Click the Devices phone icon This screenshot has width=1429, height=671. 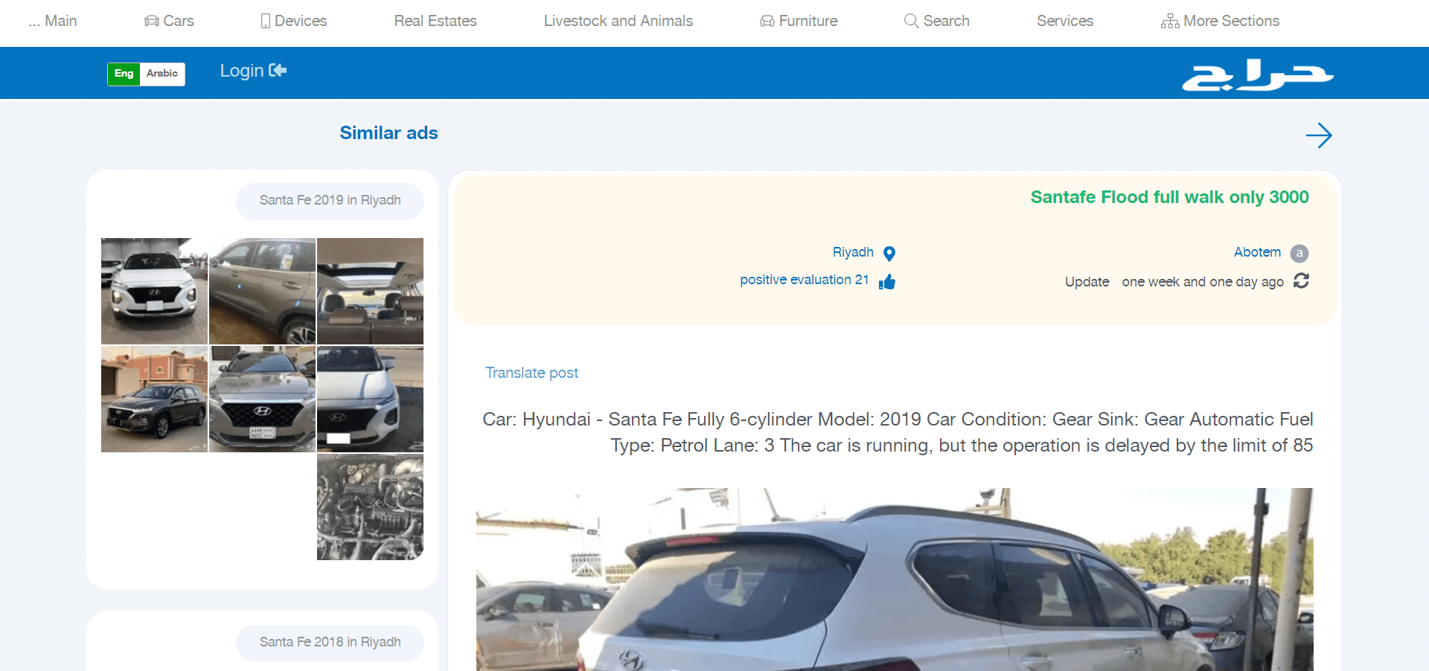(266, 21)
